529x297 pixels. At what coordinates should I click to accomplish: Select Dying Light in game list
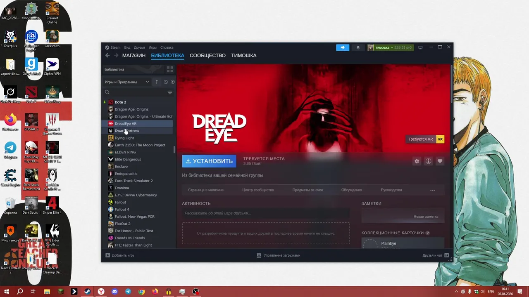[138, 138]
